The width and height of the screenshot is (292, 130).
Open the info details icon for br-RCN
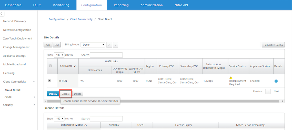click(x=276, y=81)
